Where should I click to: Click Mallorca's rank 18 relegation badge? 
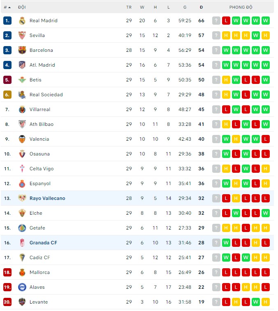click(7, 272)
